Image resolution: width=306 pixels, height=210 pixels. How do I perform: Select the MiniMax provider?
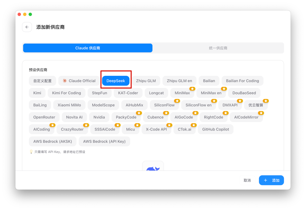[x=182, y=93]
